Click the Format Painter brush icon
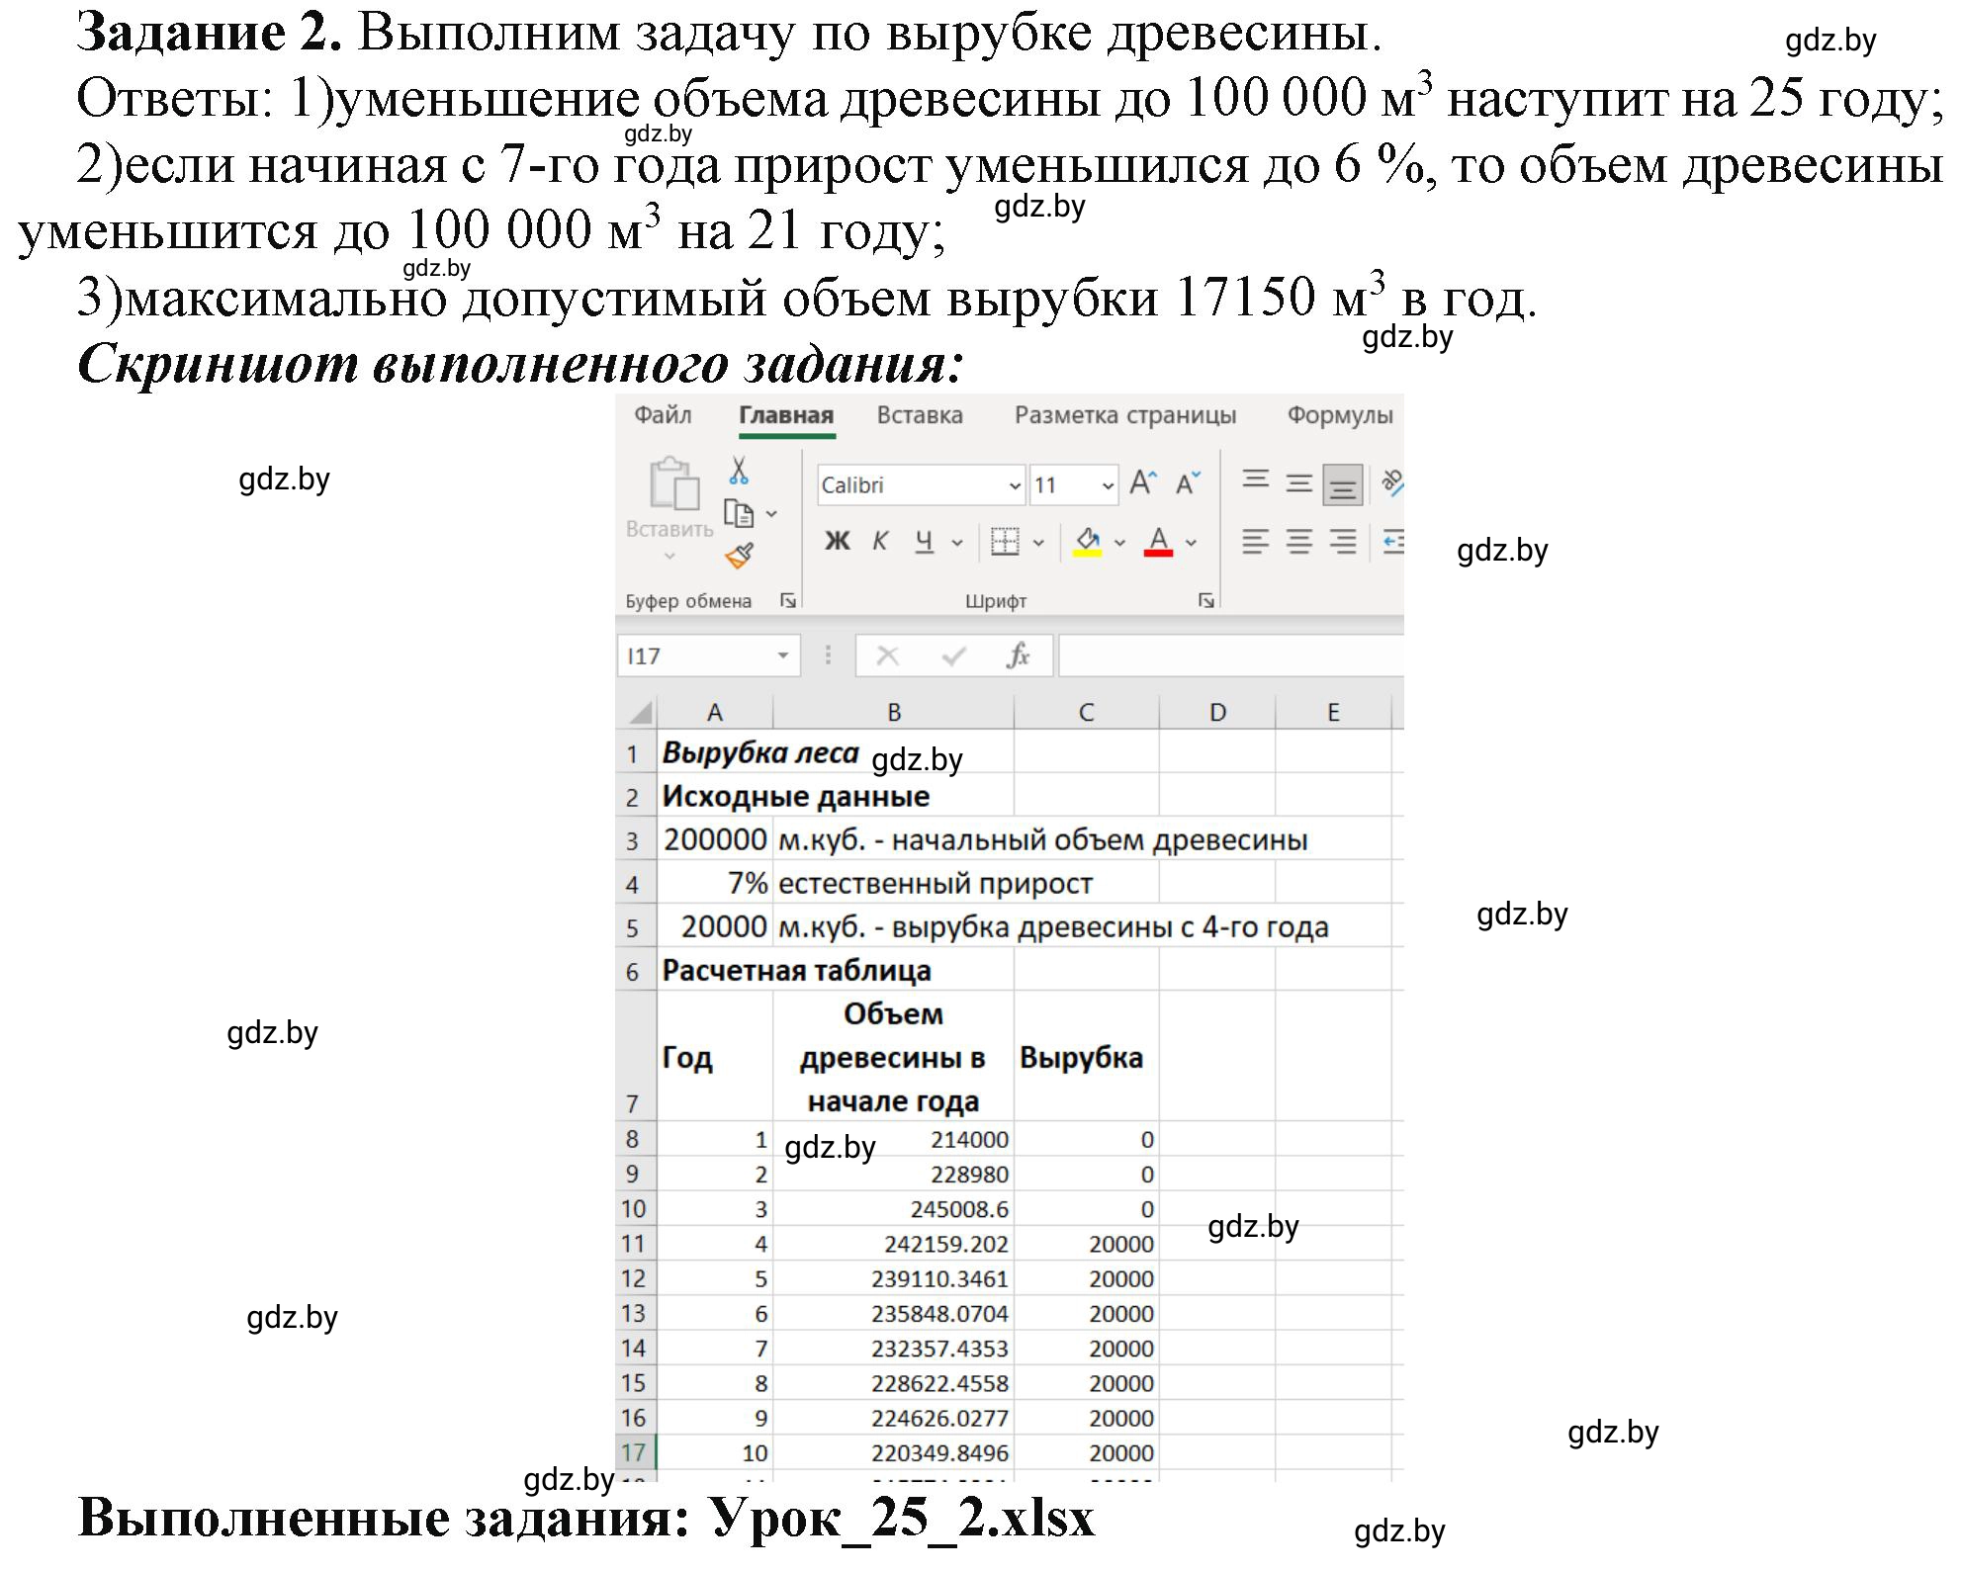Viewport: 1961px width, 1572px height. (739, 557)
